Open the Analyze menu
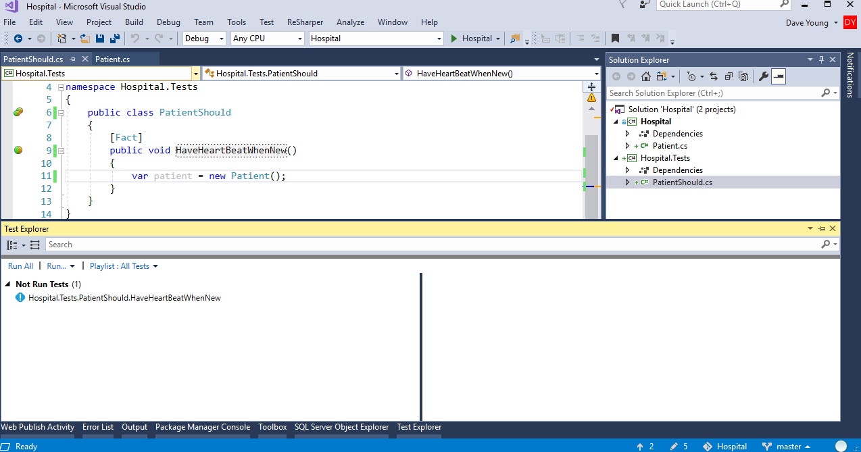 (x=350, y=22)
